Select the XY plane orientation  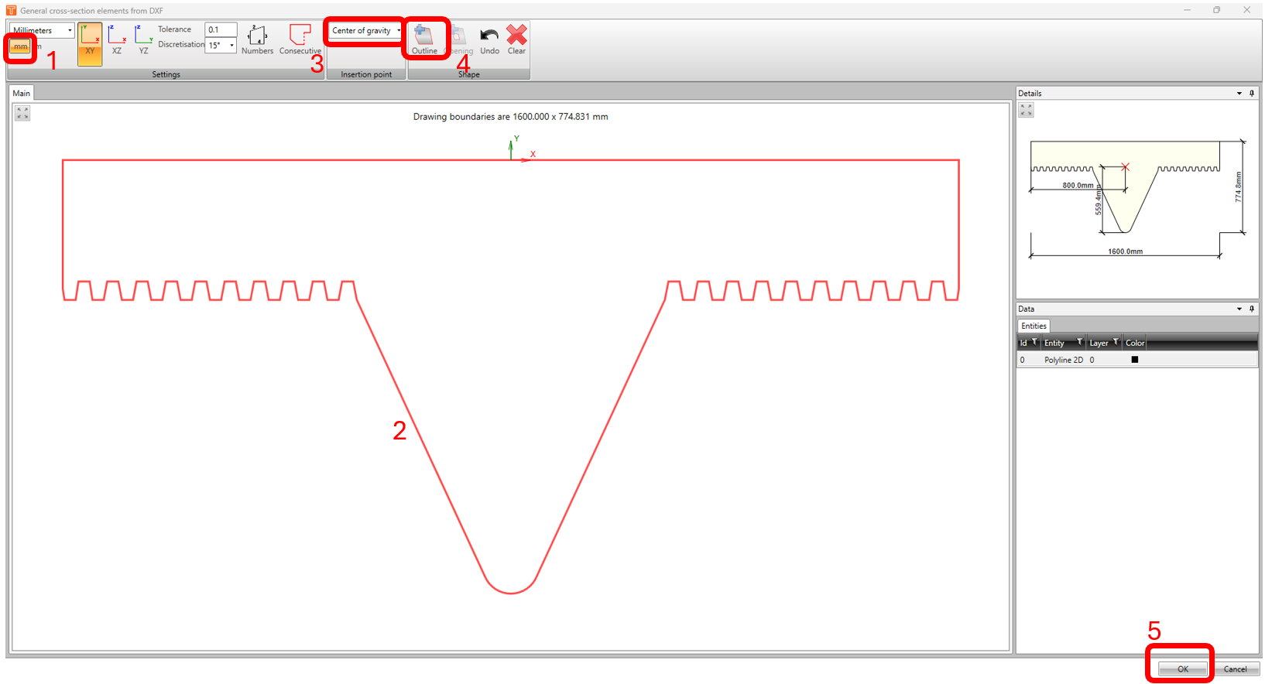(90, 43)
